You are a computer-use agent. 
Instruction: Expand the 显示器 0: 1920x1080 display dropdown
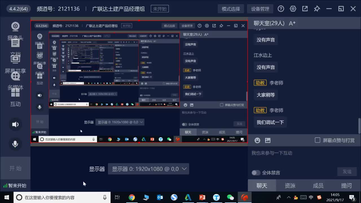149,169
